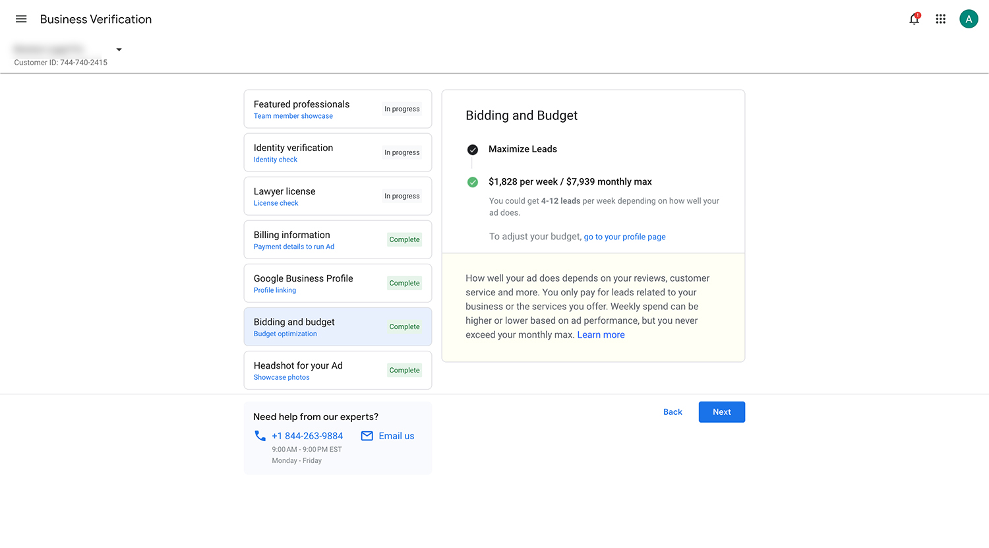The width and height of the screenshot is (989, 548).
Task: Open the Learn more link
Action: click(x=601, y=335)
